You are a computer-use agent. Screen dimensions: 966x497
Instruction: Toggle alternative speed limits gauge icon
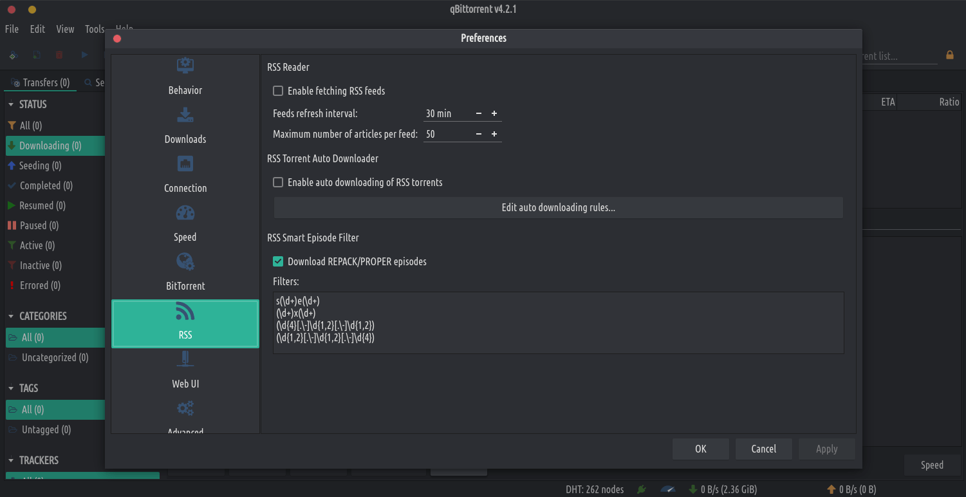(667, 489)
